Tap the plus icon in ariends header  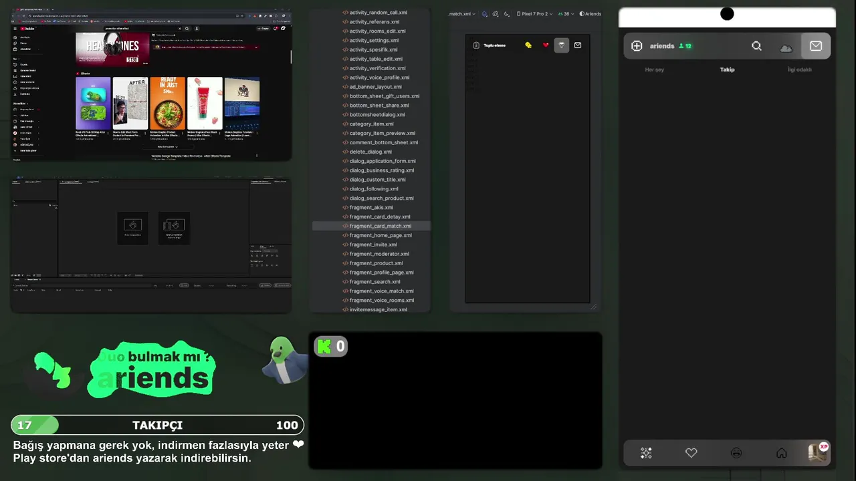(x=637, y=46)
